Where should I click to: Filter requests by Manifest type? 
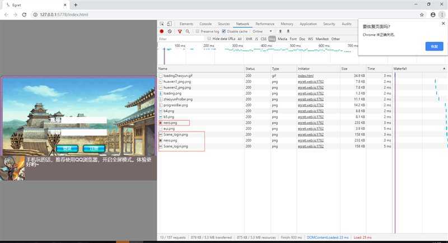tap(323, 39)
